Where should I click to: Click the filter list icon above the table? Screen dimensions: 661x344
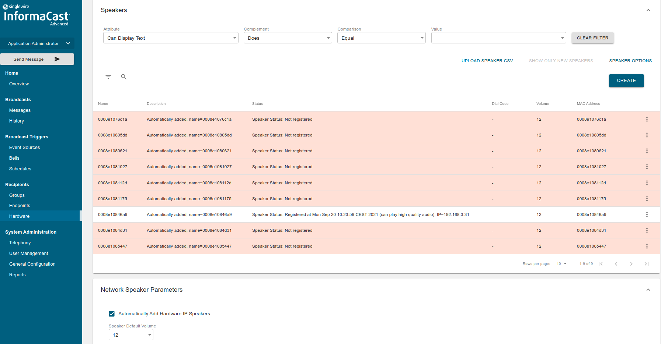point(108,77)
